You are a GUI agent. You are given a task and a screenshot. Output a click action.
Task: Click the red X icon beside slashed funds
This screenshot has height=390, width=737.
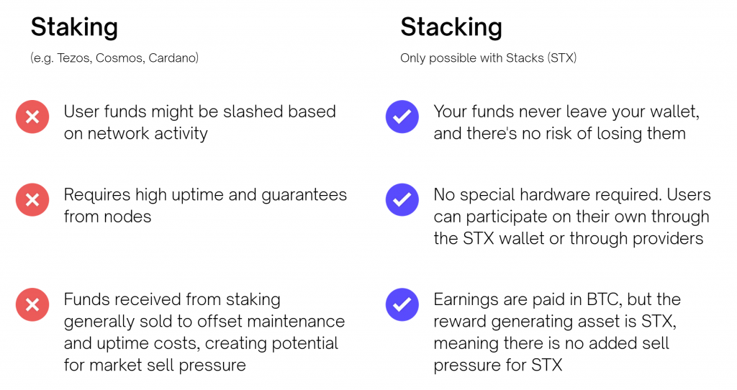click(32, 117)
